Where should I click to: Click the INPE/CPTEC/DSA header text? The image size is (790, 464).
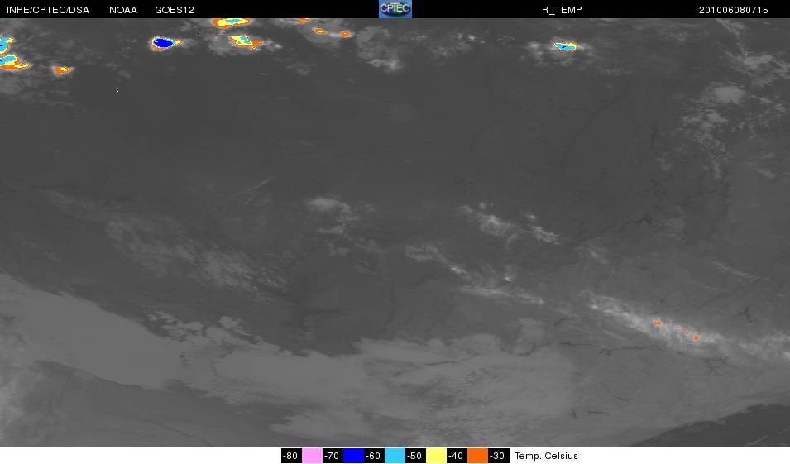click(48, 10)
